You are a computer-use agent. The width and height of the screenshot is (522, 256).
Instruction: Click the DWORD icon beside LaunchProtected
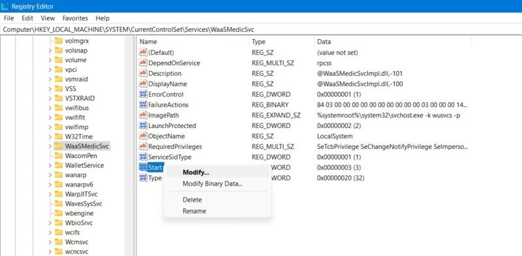143,125
